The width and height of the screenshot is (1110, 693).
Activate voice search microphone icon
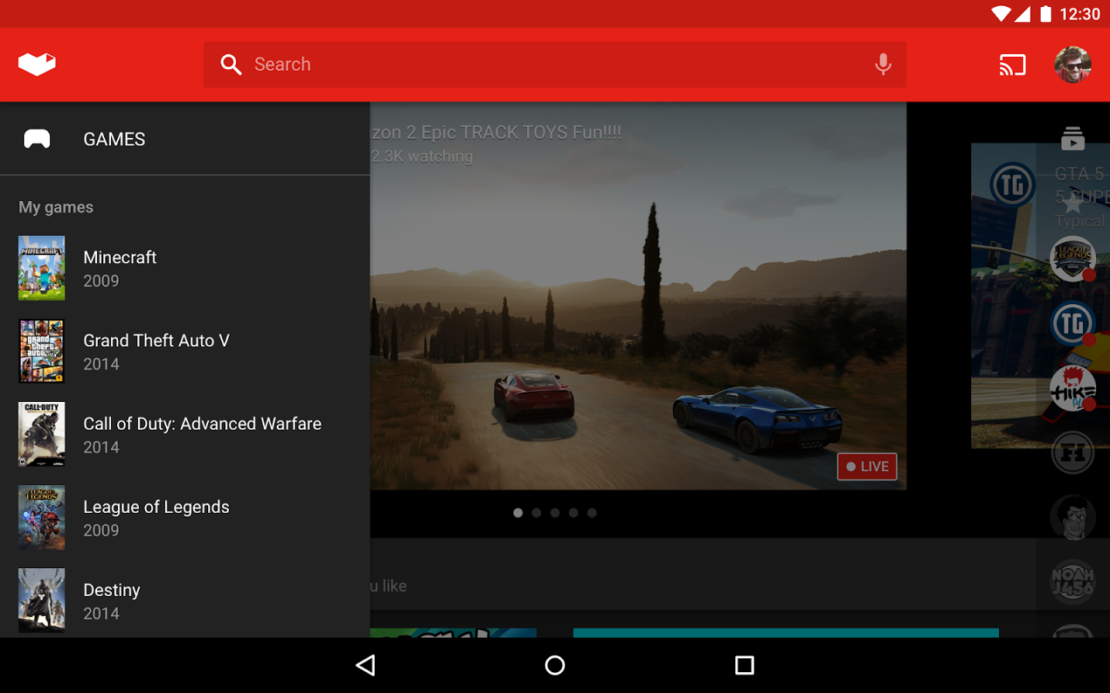tap(883, 65)
